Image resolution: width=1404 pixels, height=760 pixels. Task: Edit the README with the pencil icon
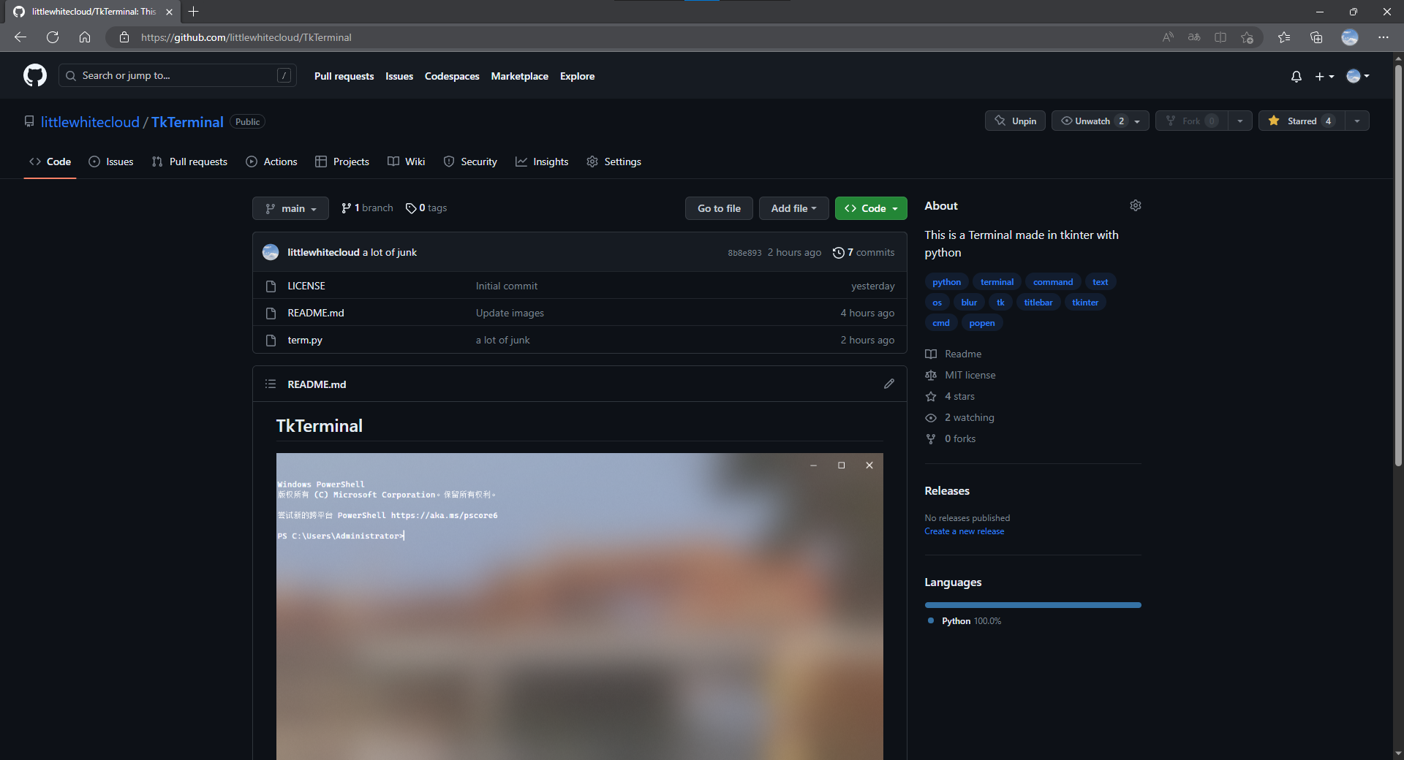click(x=888, y=384)
